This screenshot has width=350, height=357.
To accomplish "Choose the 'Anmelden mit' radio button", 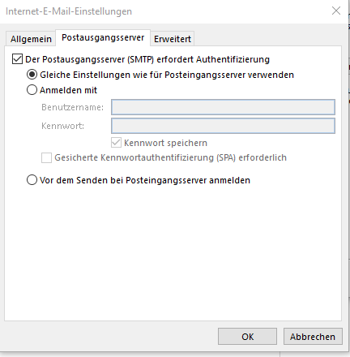I will point(32,90).
